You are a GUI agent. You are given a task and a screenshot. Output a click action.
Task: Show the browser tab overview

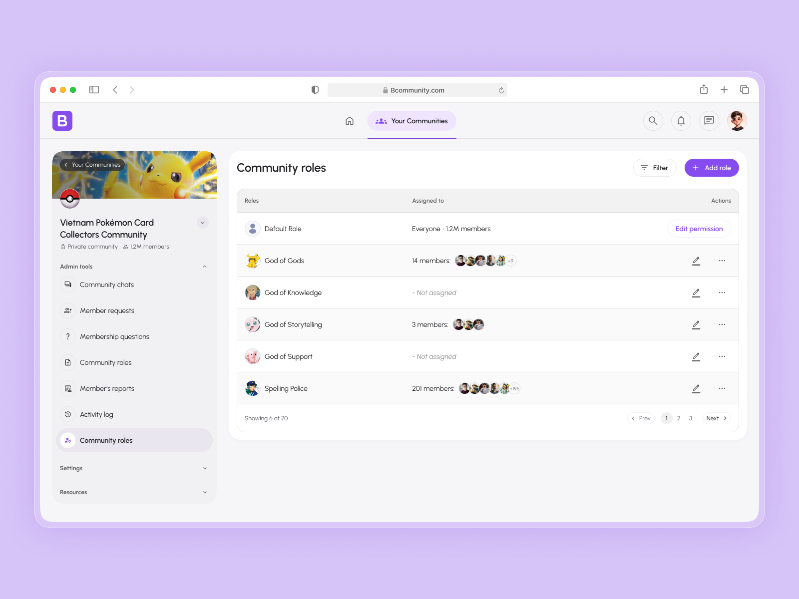coord(744,90)
